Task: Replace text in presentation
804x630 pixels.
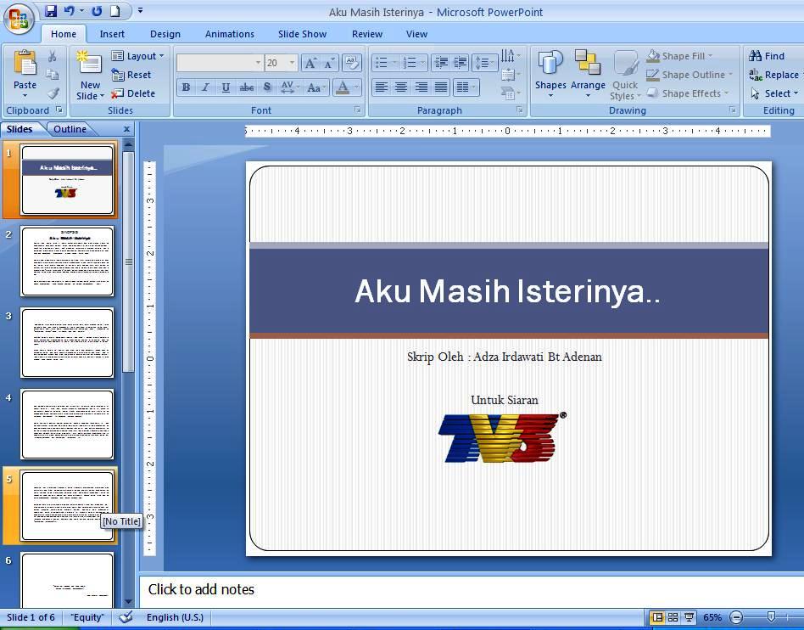Action: (773, 75)
